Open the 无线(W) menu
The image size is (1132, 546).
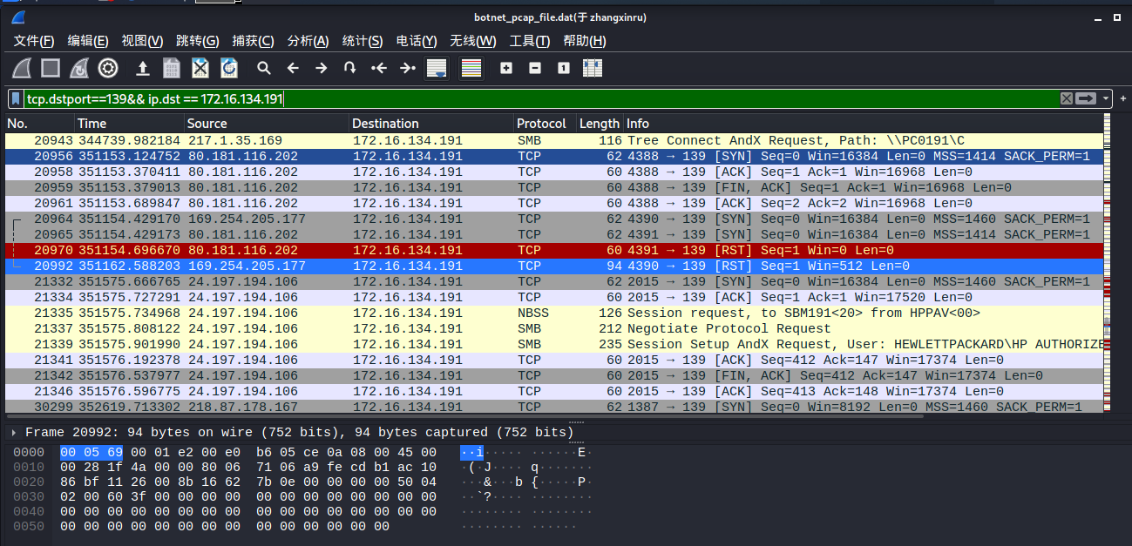point(472,41)
